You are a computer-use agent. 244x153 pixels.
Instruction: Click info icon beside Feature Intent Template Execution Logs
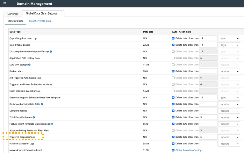click(x=52, y=124)
